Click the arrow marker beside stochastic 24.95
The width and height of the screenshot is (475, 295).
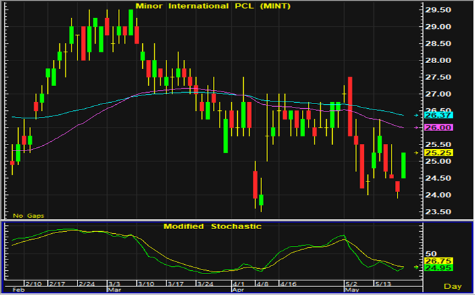[416, 267]
